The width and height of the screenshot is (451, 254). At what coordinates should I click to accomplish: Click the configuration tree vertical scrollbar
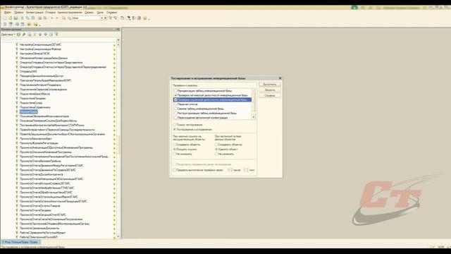click(118, 140)
